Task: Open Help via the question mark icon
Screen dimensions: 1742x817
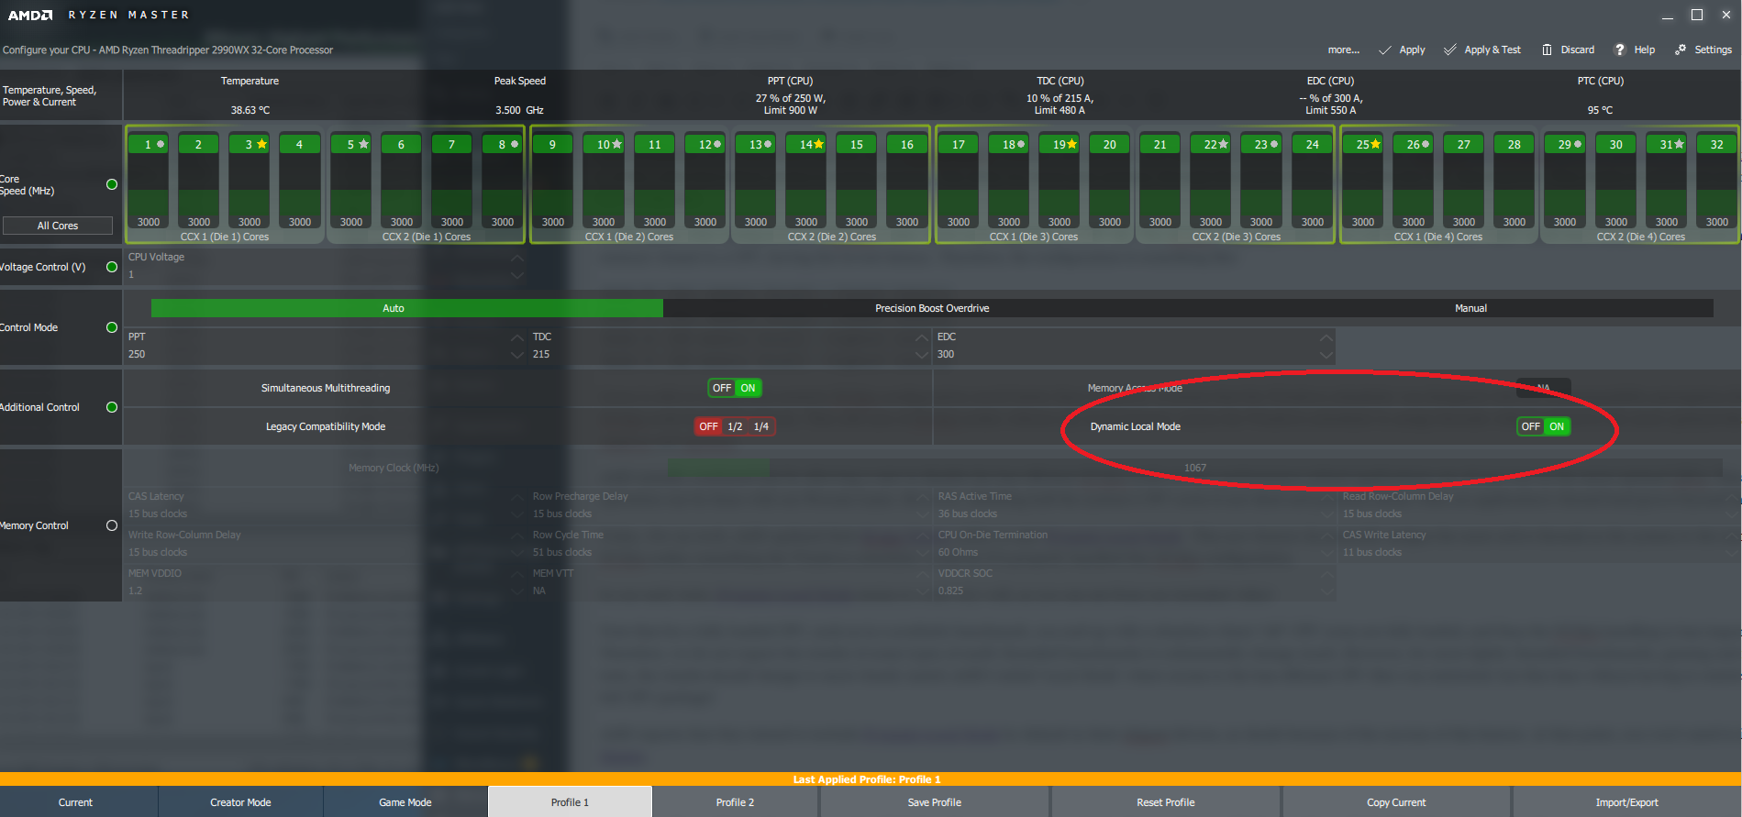Action: pos(1620,50)
